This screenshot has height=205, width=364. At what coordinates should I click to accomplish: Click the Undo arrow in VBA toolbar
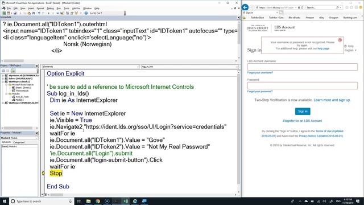click(39, 13)
